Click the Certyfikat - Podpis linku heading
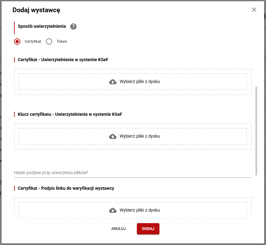Viewport: 266px width, 245px height. pyautogui.click(x=66, y=188)
